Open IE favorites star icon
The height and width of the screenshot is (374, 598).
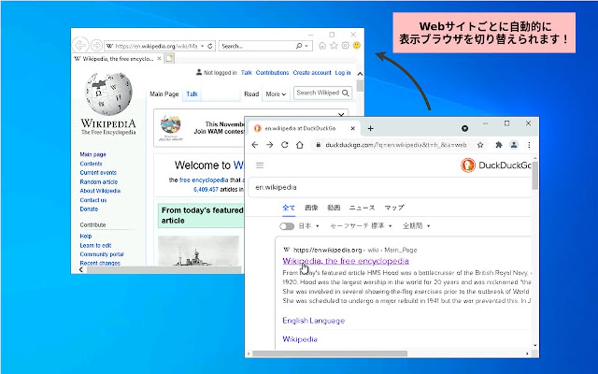tap(334, 46)
